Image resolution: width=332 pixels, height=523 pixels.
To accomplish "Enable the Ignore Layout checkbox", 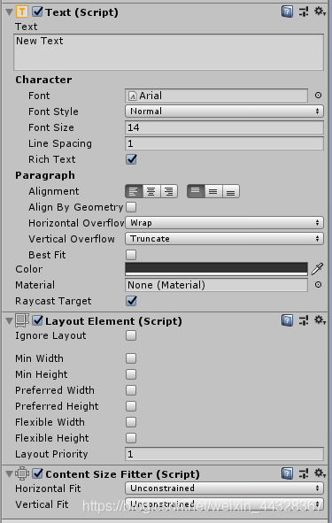I will tap(131, 335).
